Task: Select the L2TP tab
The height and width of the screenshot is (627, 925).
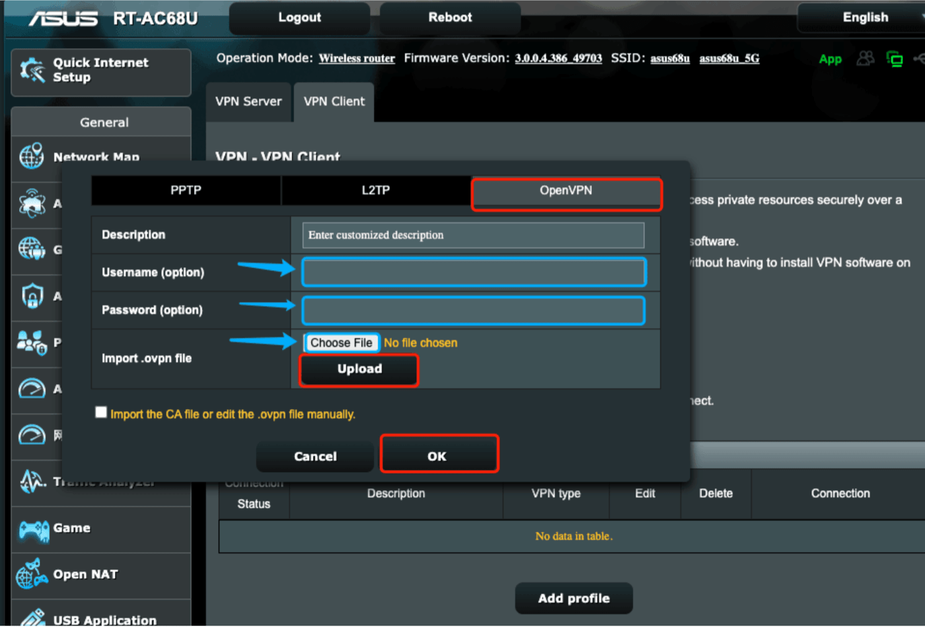Action: (375, 191)
